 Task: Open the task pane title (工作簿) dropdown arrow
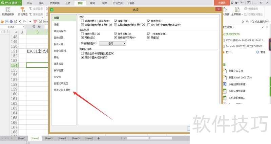[233, 27]
